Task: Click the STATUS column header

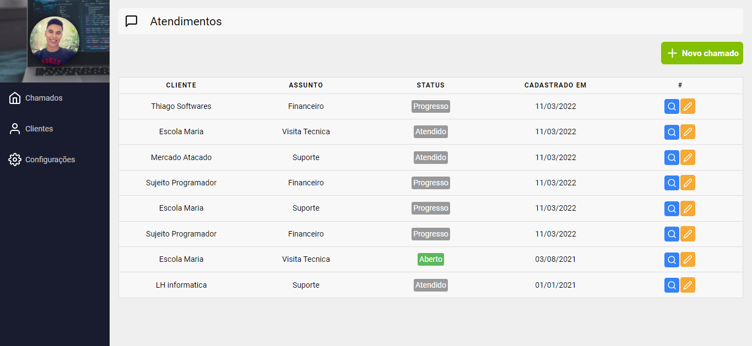Action: coord(431,85)
